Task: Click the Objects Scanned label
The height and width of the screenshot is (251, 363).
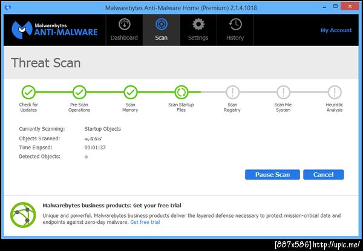Action: [x=39, y=139]
